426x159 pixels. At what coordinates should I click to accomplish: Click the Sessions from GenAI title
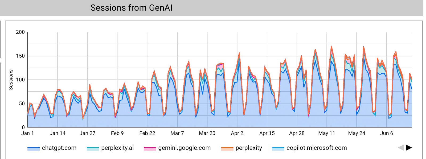tap(132, 8)
